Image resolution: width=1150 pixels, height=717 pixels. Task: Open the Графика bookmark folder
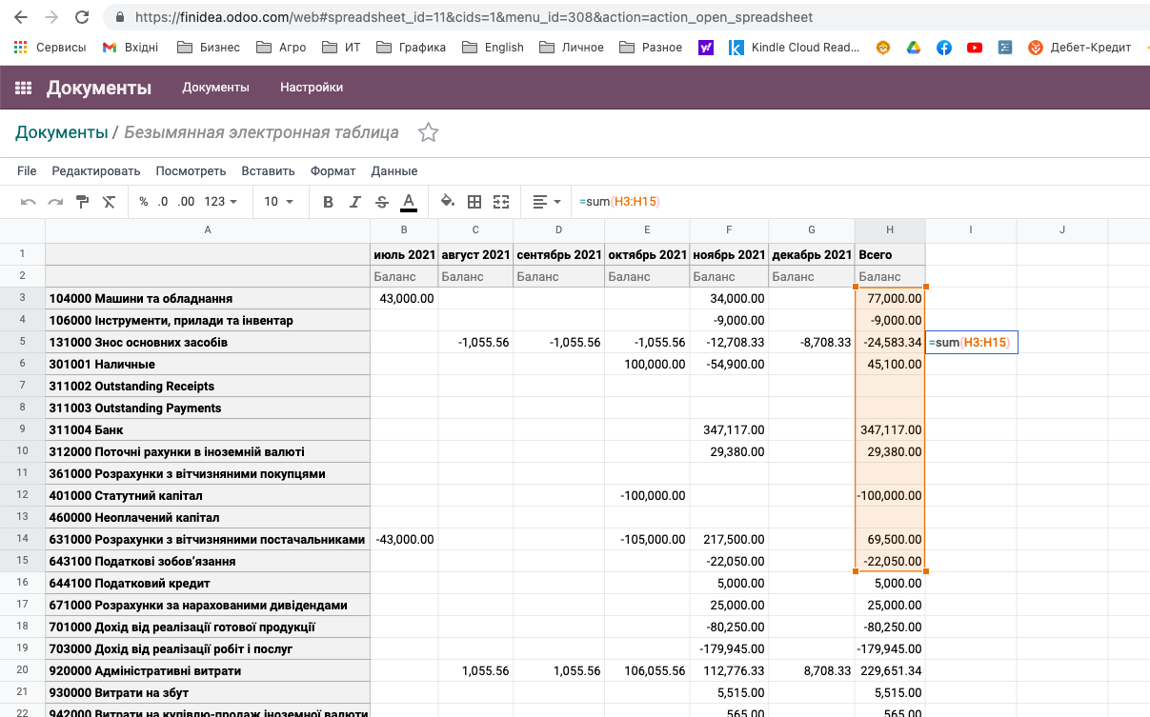[411, 47]
